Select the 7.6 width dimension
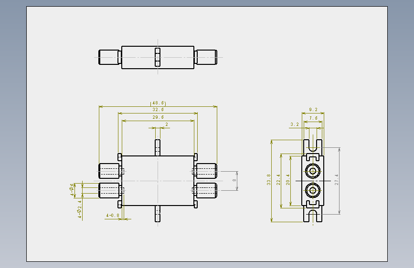This screenshot has height=268, width=414. coord(313,118)
